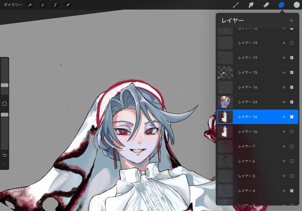Open blend mode N of selected レイヤー 16

[x=284, y=117]
